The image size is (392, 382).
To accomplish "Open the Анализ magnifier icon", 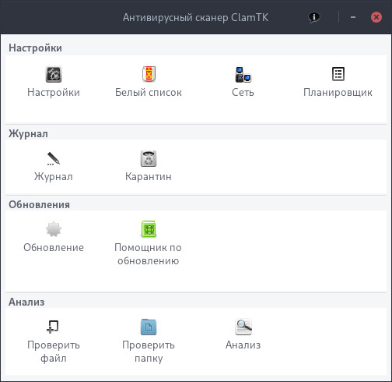I will click(x=243, y=327).
